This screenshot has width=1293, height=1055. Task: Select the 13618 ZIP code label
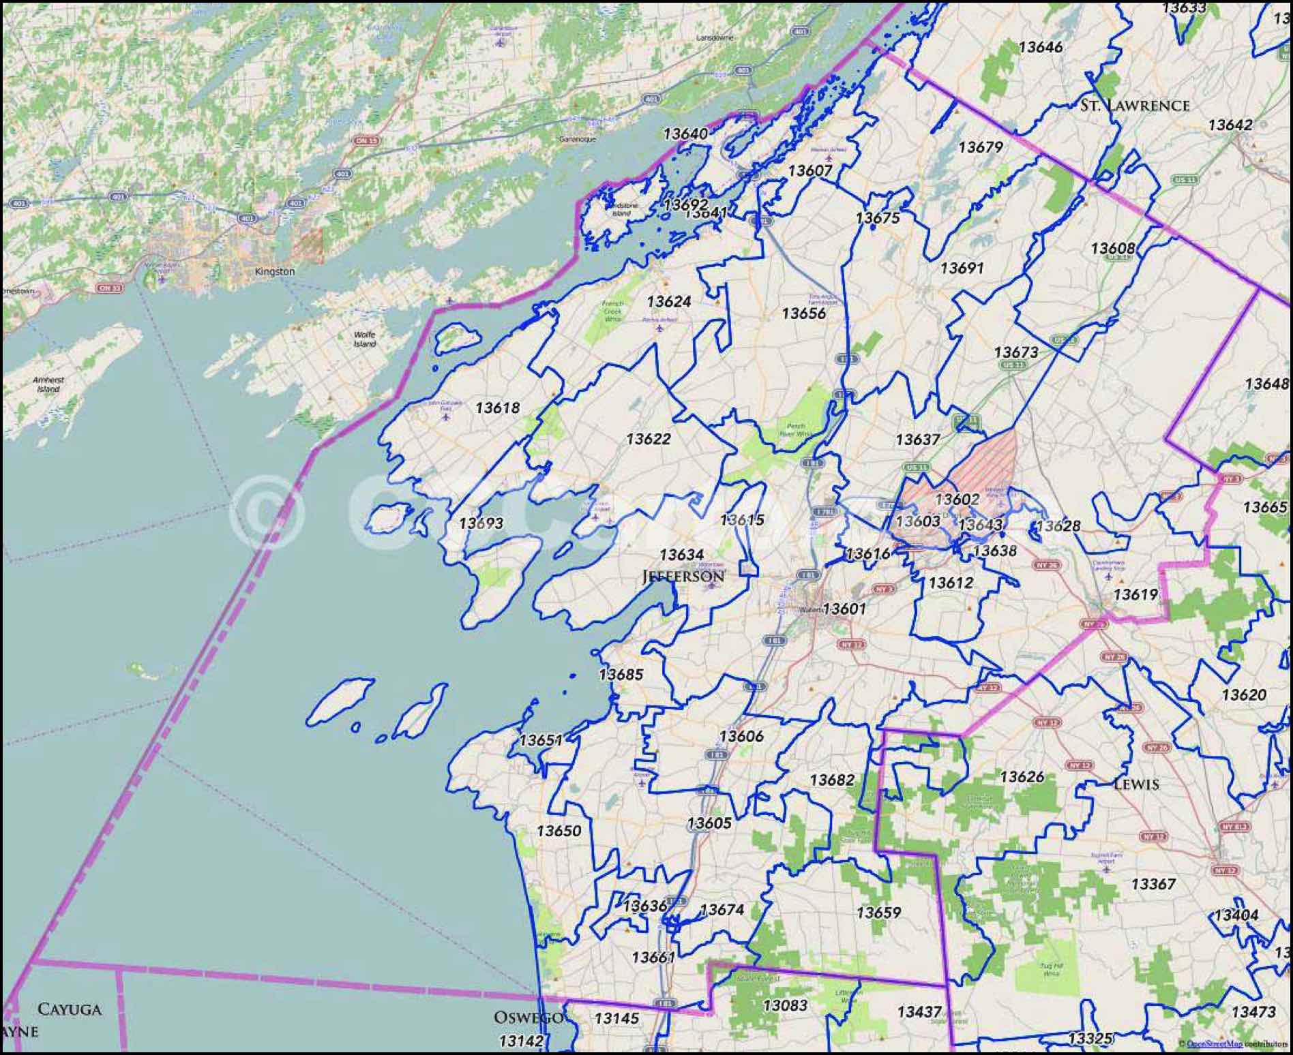(x=497, y=408)
